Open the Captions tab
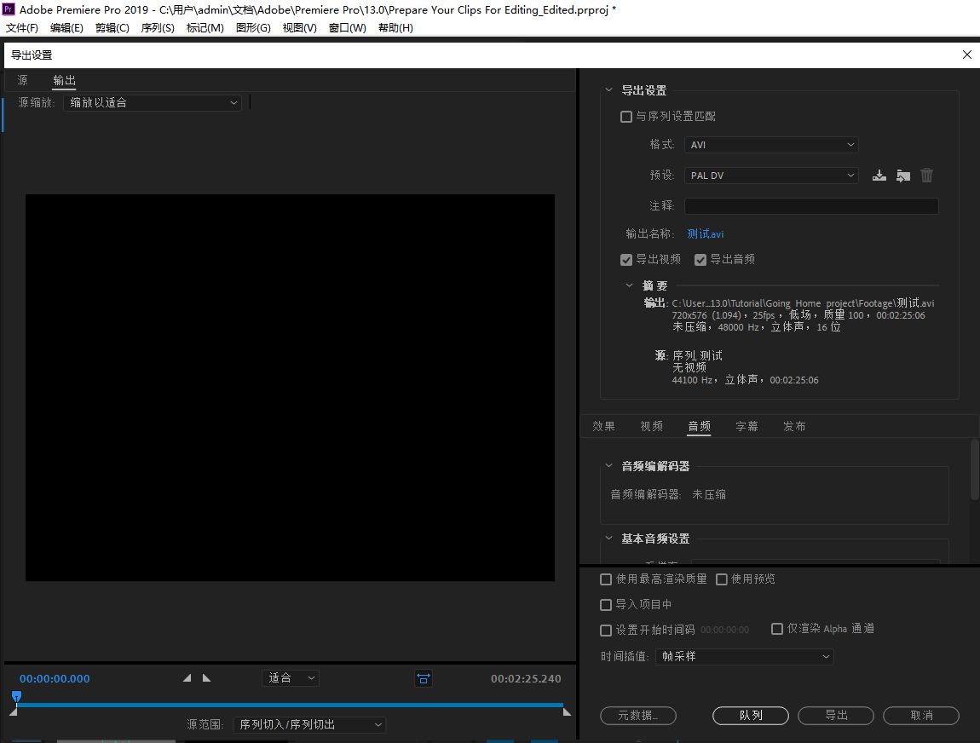The width and height of the screenshot is (980, 743). tap(747, 426)
